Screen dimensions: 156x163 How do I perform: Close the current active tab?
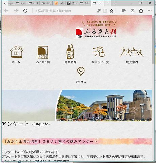pos(100,3)
